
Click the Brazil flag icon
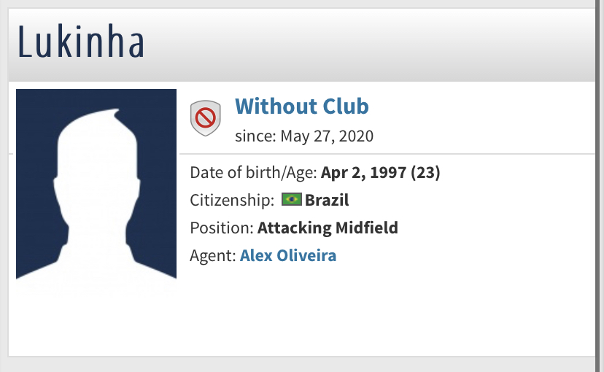[291, 200]
